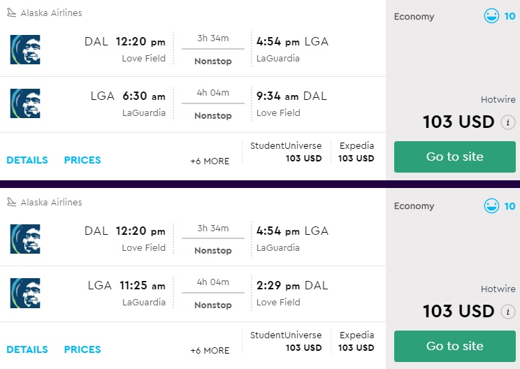Screen dimensions: 520x369
Task: Open DETAILS for the second flight result
Action: (x=27, y=349)
